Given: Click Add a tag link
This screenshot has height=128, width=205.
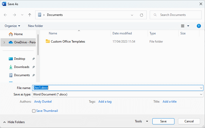Looking at the screenshot, I should coord(105,102).
